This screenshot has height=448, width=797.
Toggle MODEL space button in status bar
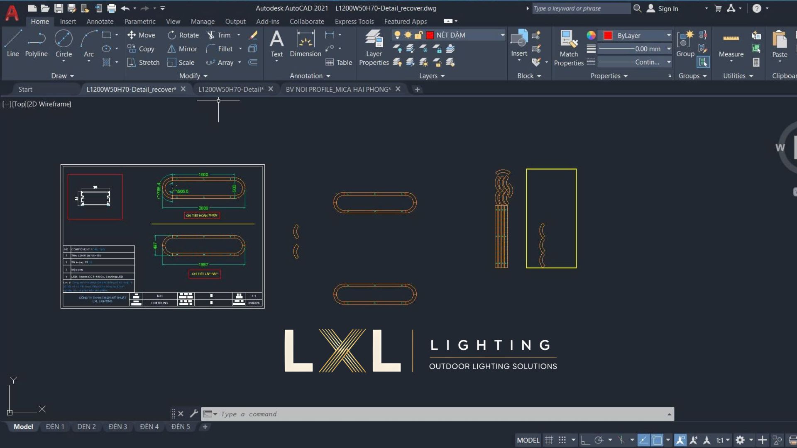pyautogui.click(x=528, y=440)
